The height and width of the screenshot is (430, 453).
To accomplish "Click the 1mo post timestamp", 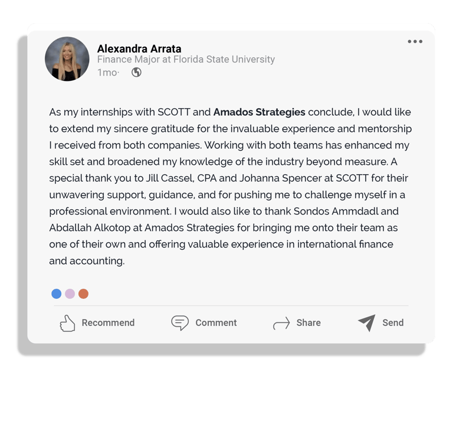I will pyautogui.click(x=107, y=72).
